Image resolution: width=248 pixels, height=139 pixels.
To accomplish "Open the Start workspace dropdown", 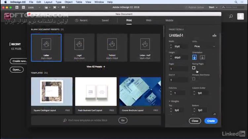I will (x=213, y=7).
